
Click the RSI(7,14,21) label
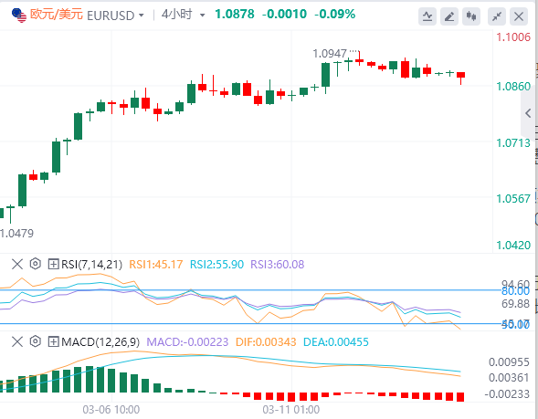(x=91, y=265)
